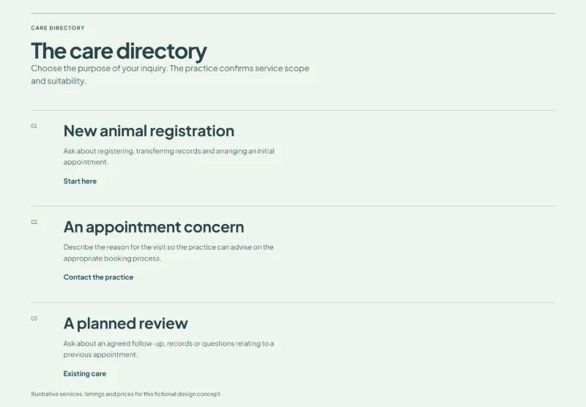Click the CARE DIRECTORY eyebrow label
Image resolution: width=586 pixels, height=407 pixels.
point(58,28)
